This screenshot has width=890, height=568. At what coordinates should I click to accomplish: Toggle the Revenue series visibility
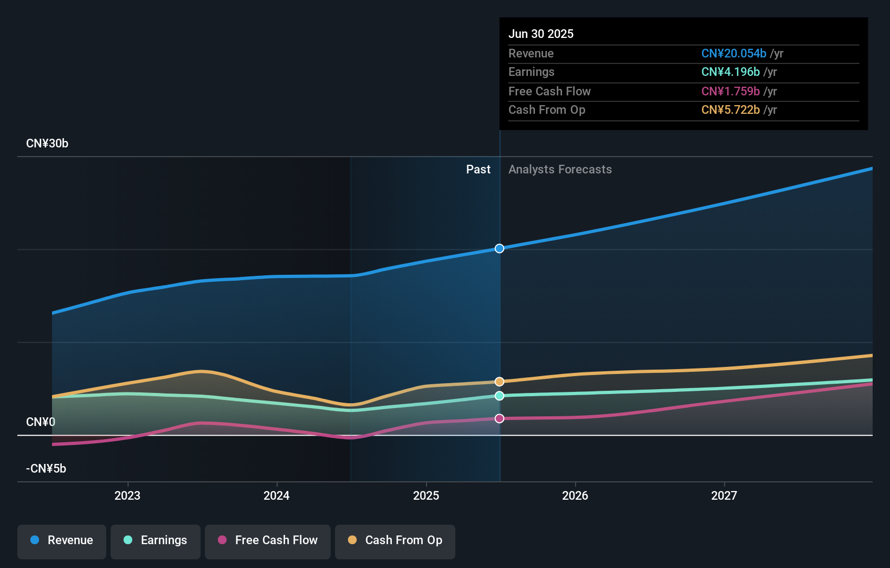[x=61, y=541]
